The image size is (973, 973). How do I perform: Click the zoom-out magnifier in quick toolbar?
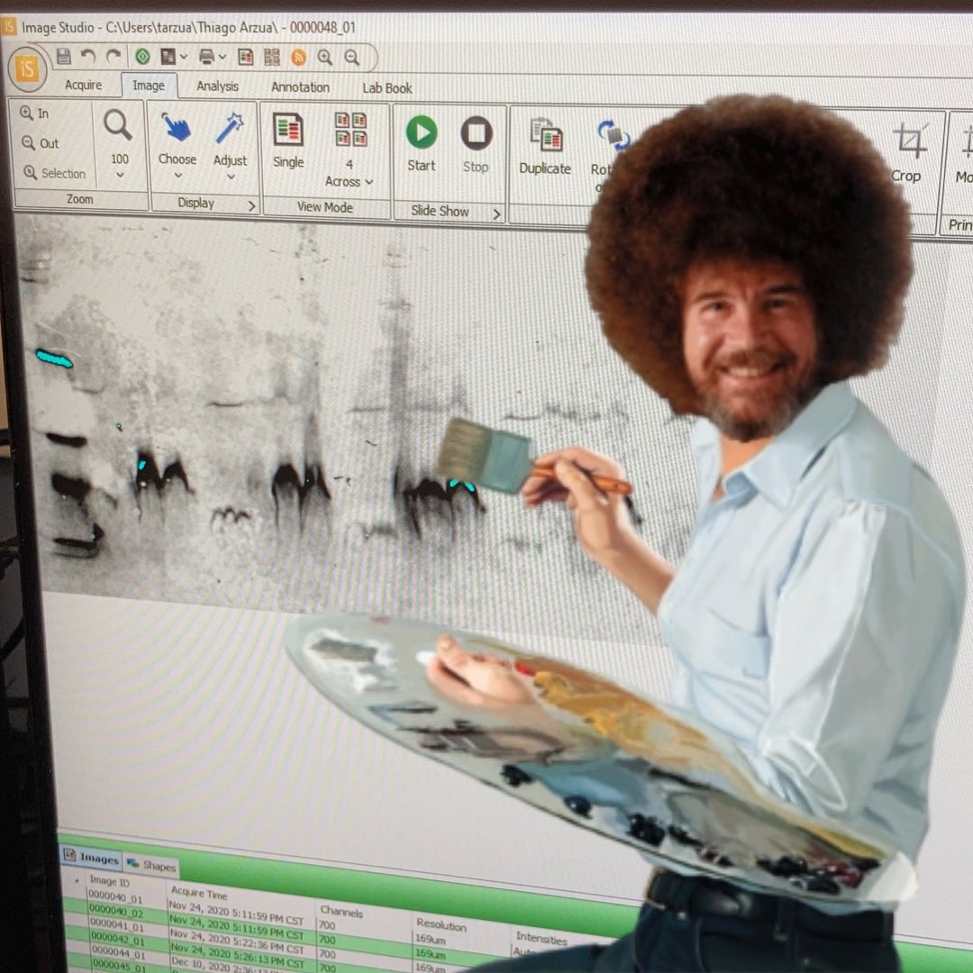pos(352,58)
